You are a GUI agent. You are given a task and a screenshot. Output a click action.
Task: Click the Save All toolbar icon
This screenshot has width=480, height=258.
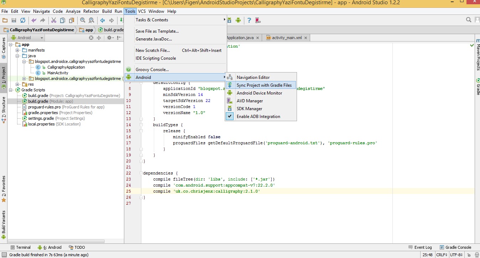click(x=14, y=21)
